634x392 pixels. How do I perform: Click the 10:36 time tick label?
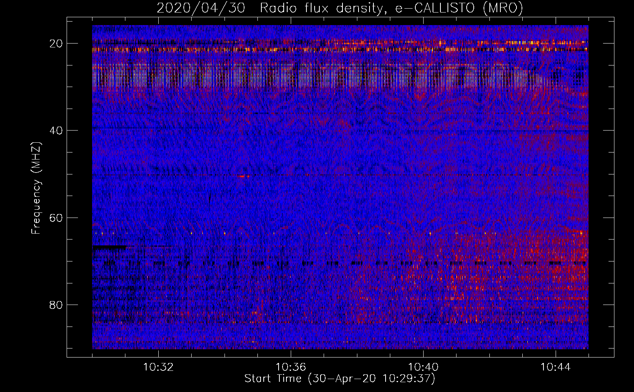291,367
